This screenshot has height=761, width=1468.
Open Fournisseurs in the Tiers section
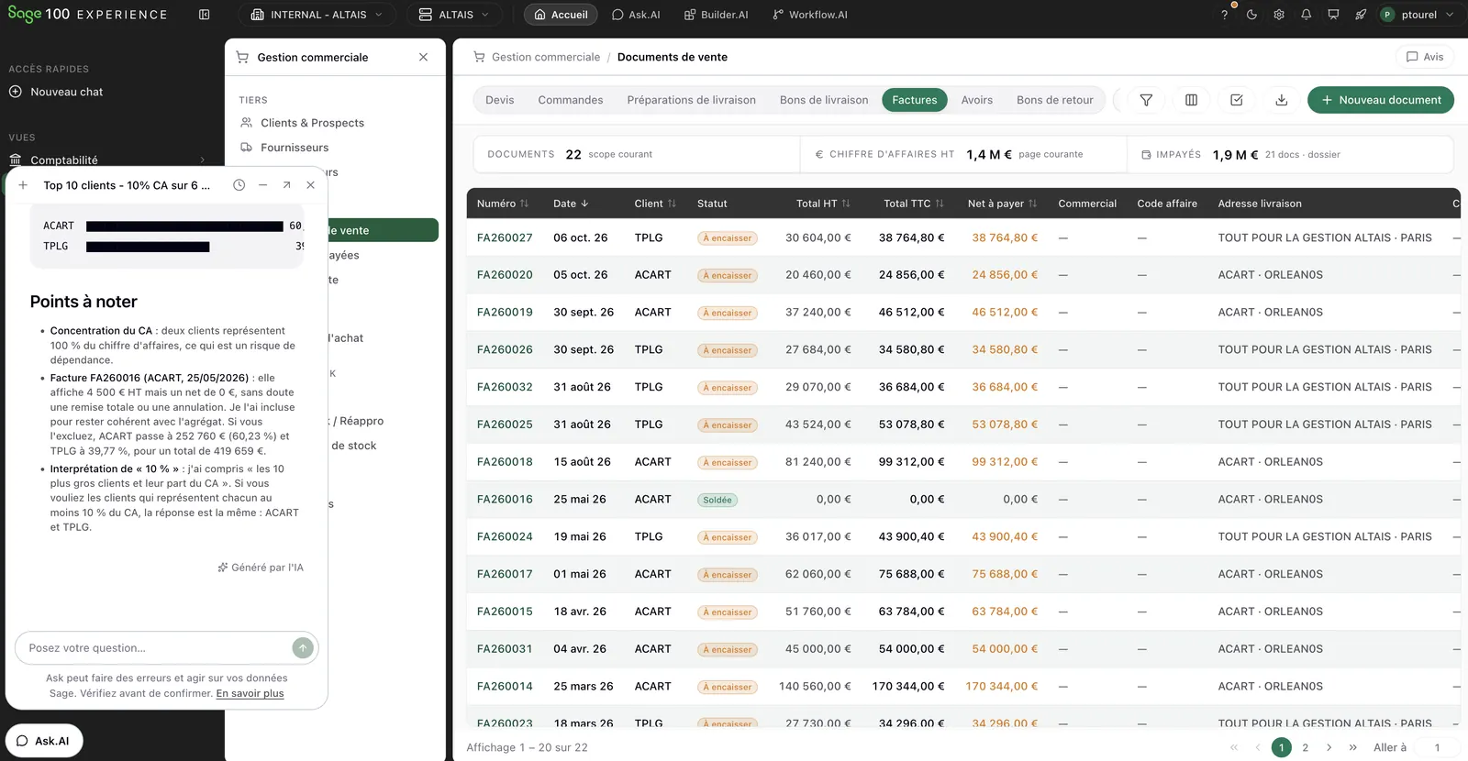pyautogui.click(x=284, y=148)
